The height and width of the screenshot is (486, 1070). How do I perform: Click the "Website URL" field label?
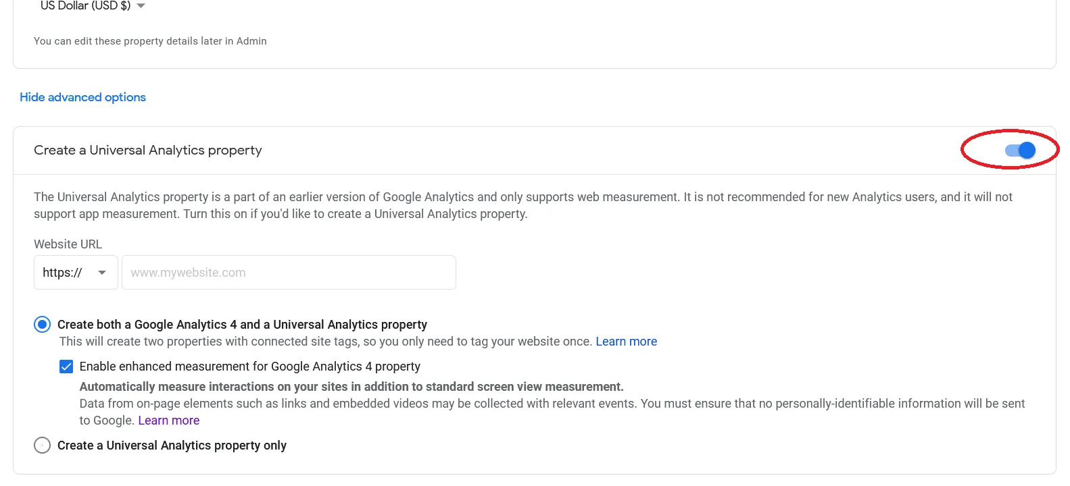(x=68, y=244)
